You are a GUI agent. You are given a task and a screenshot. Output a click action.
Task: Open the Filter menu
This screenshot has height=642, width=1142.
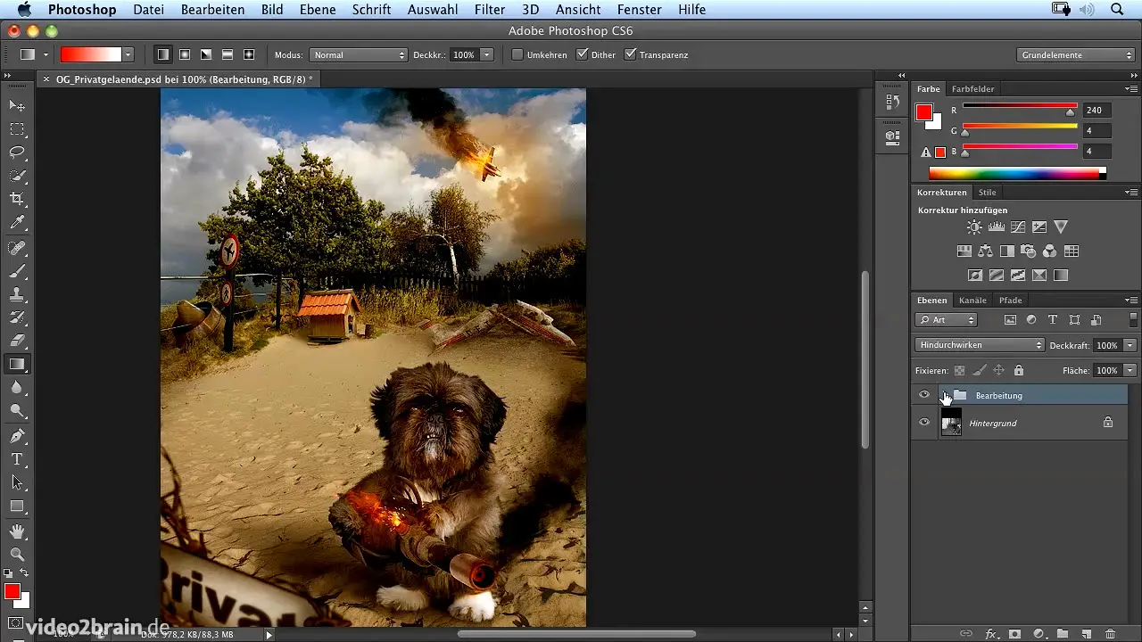coord(490,10)
